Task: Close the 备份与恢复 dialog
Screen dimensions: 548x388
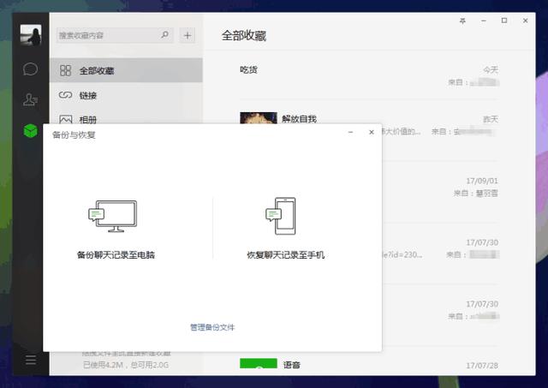Action: point(371,133)
